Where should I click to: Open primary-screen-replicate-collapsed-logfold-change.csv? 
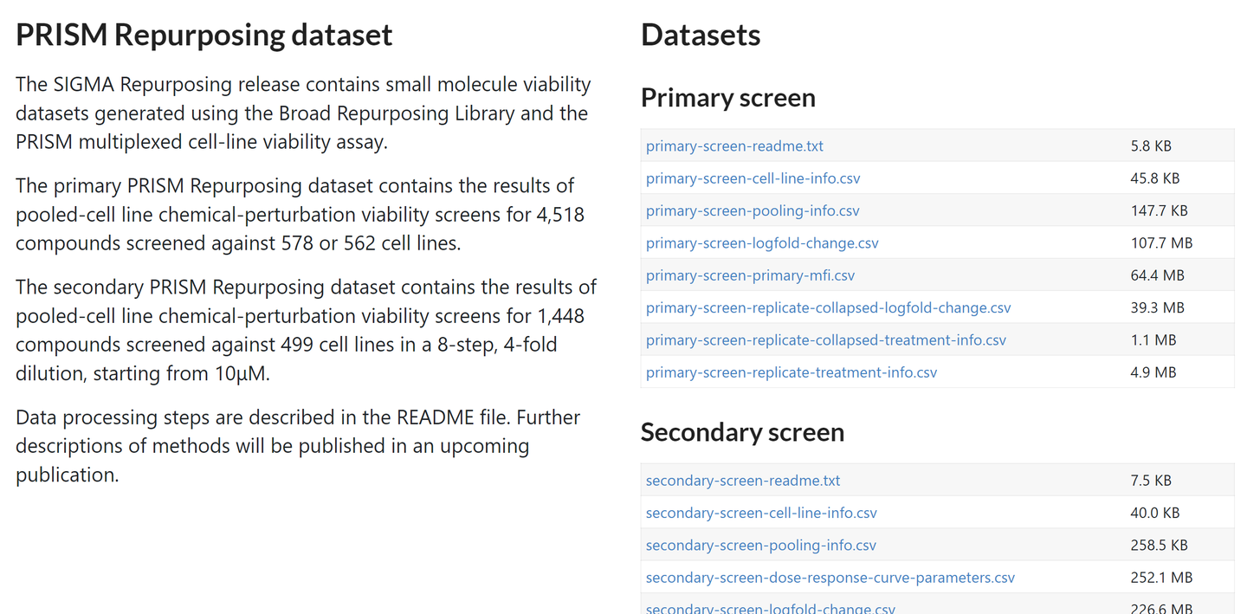(x=829, y=307)
